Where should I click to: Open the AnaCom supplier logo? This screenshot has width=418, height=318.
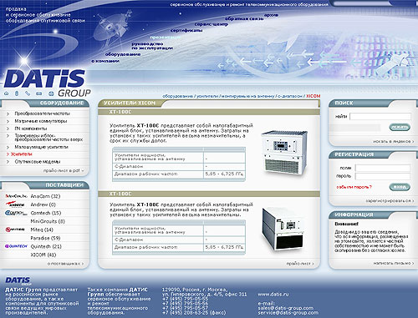(16, 196)
